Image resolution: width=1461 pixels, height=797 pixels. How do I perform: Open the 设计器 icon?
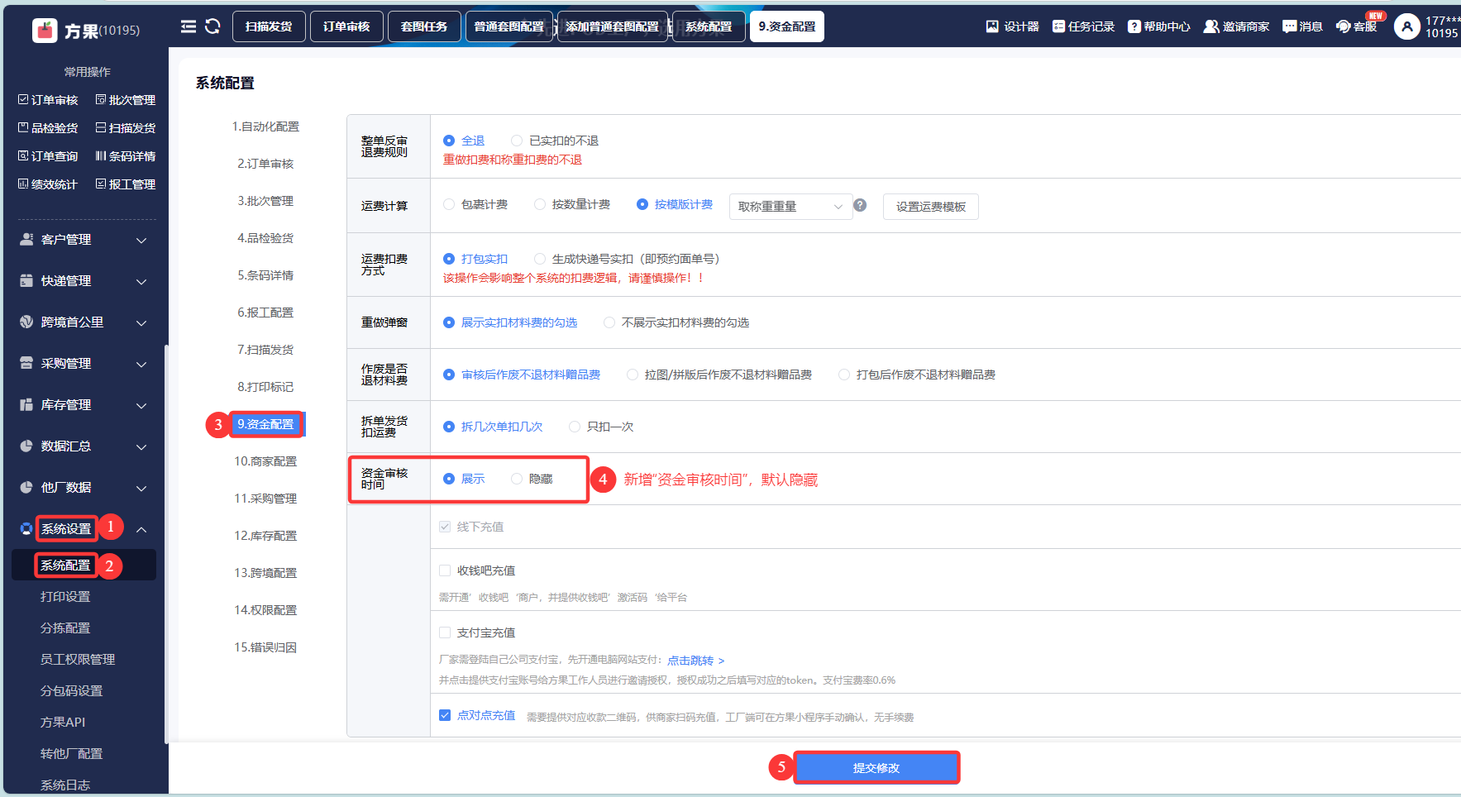click(992, 26)
